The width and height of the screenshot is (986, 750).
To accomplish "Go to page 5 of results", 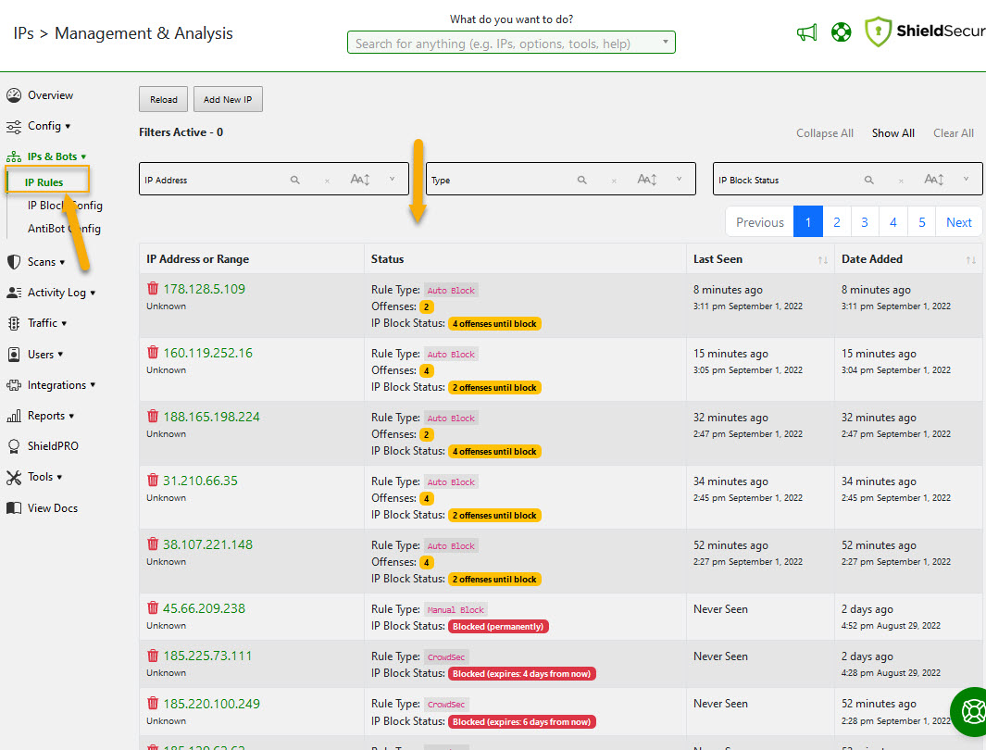I will pos(922,222).
